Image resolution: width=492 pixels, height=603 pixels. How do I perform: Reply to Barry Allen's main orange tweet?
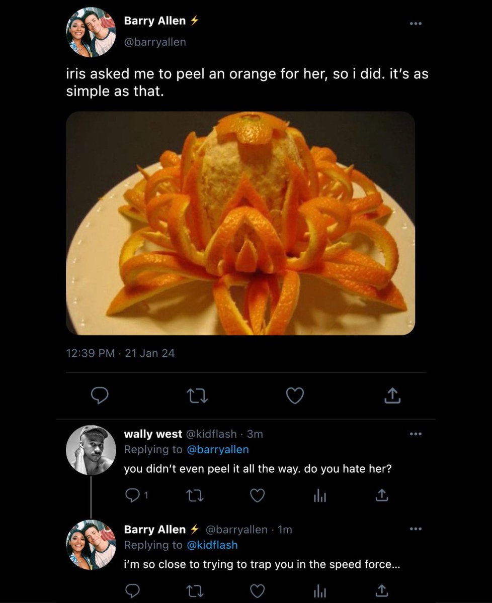(x=100, y=396)
